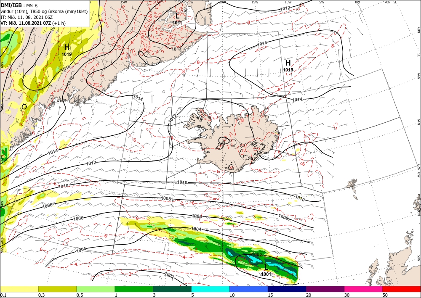Click the 25W longitude label

(190, 2)
